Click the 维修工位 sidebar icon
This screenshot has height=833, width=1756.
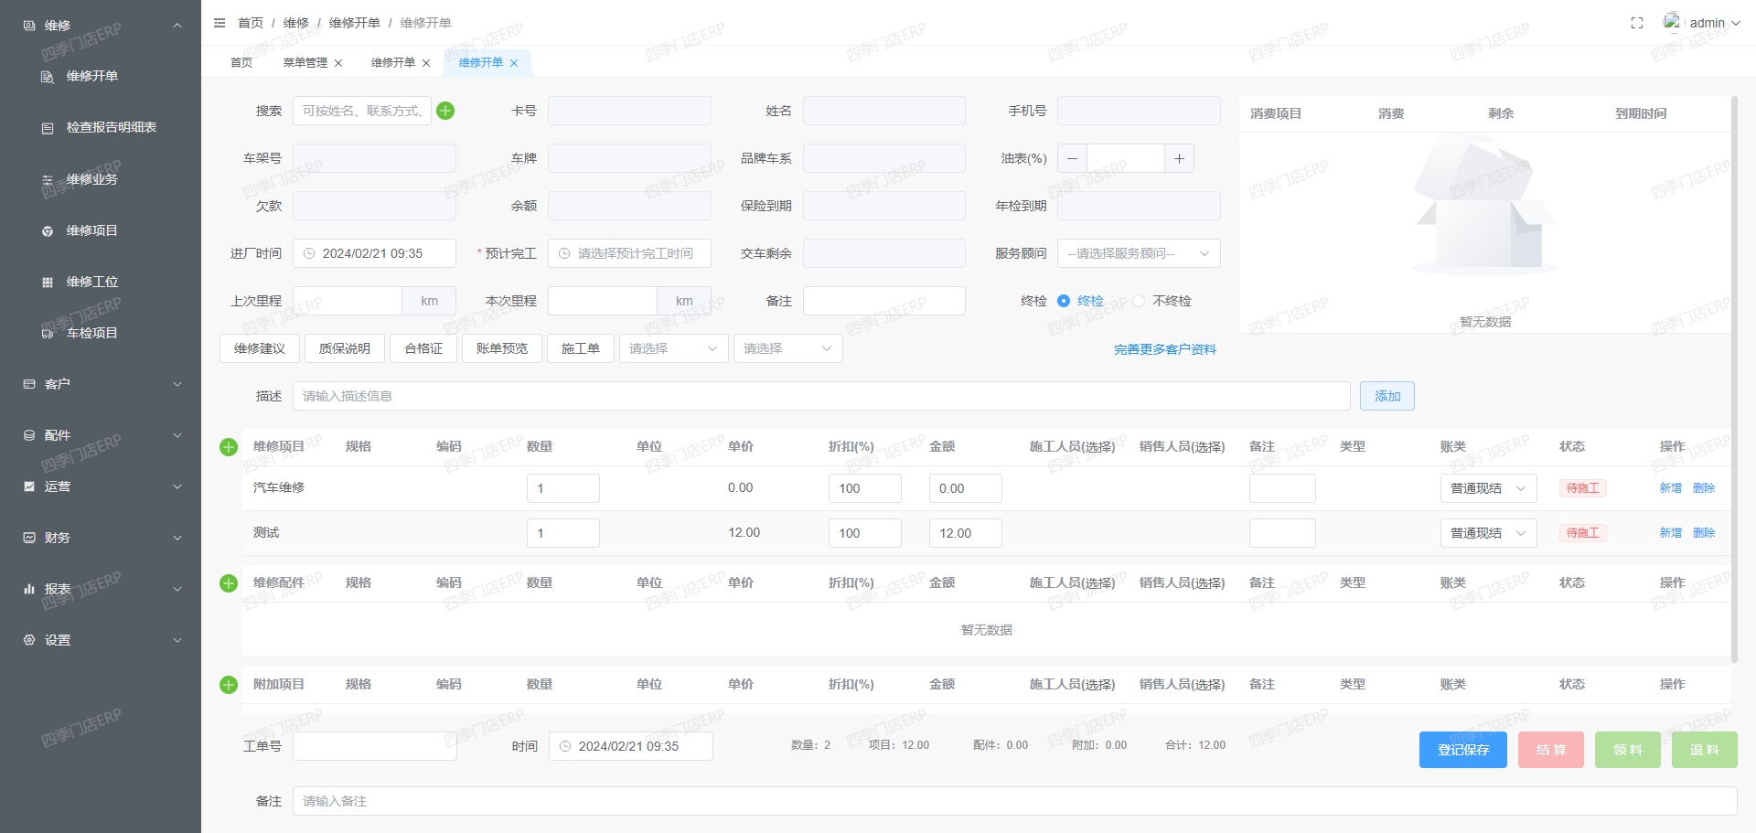48,283
